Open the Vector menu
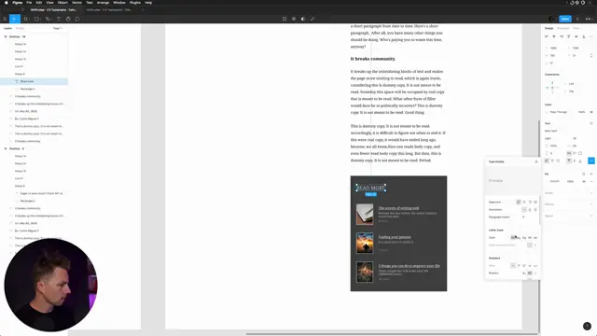 tap(76, 3)
